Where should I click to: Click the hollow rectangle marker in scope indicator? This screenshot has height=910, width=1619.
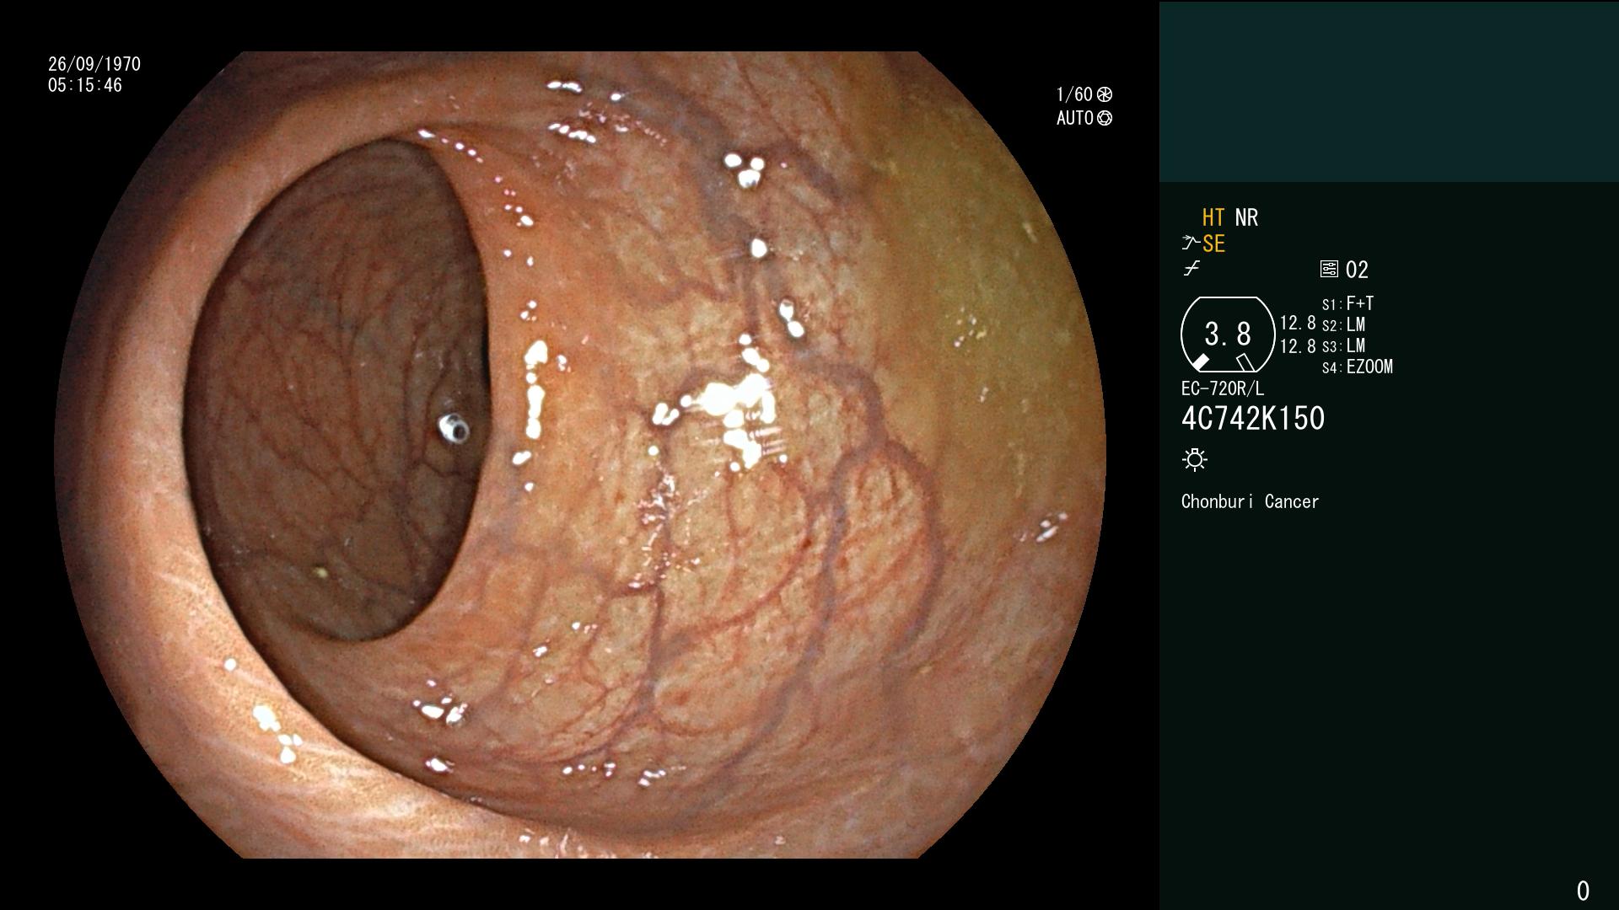click(1245, 362)
